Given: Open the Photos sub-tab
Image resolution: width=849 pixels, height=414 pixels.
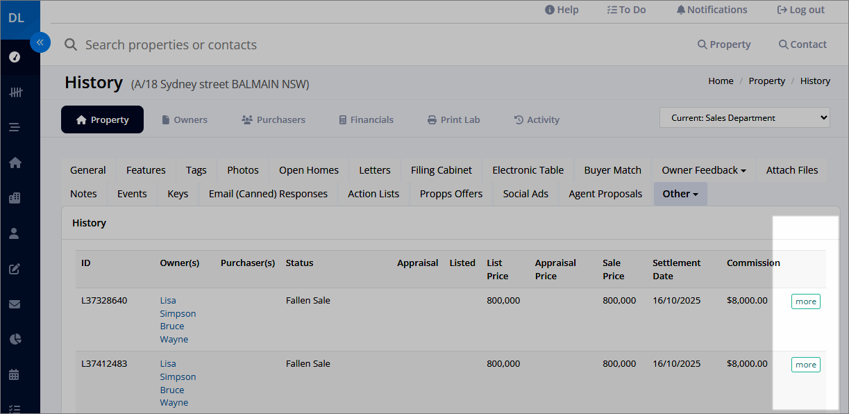Looking at the screenshot, I should 243,170.
